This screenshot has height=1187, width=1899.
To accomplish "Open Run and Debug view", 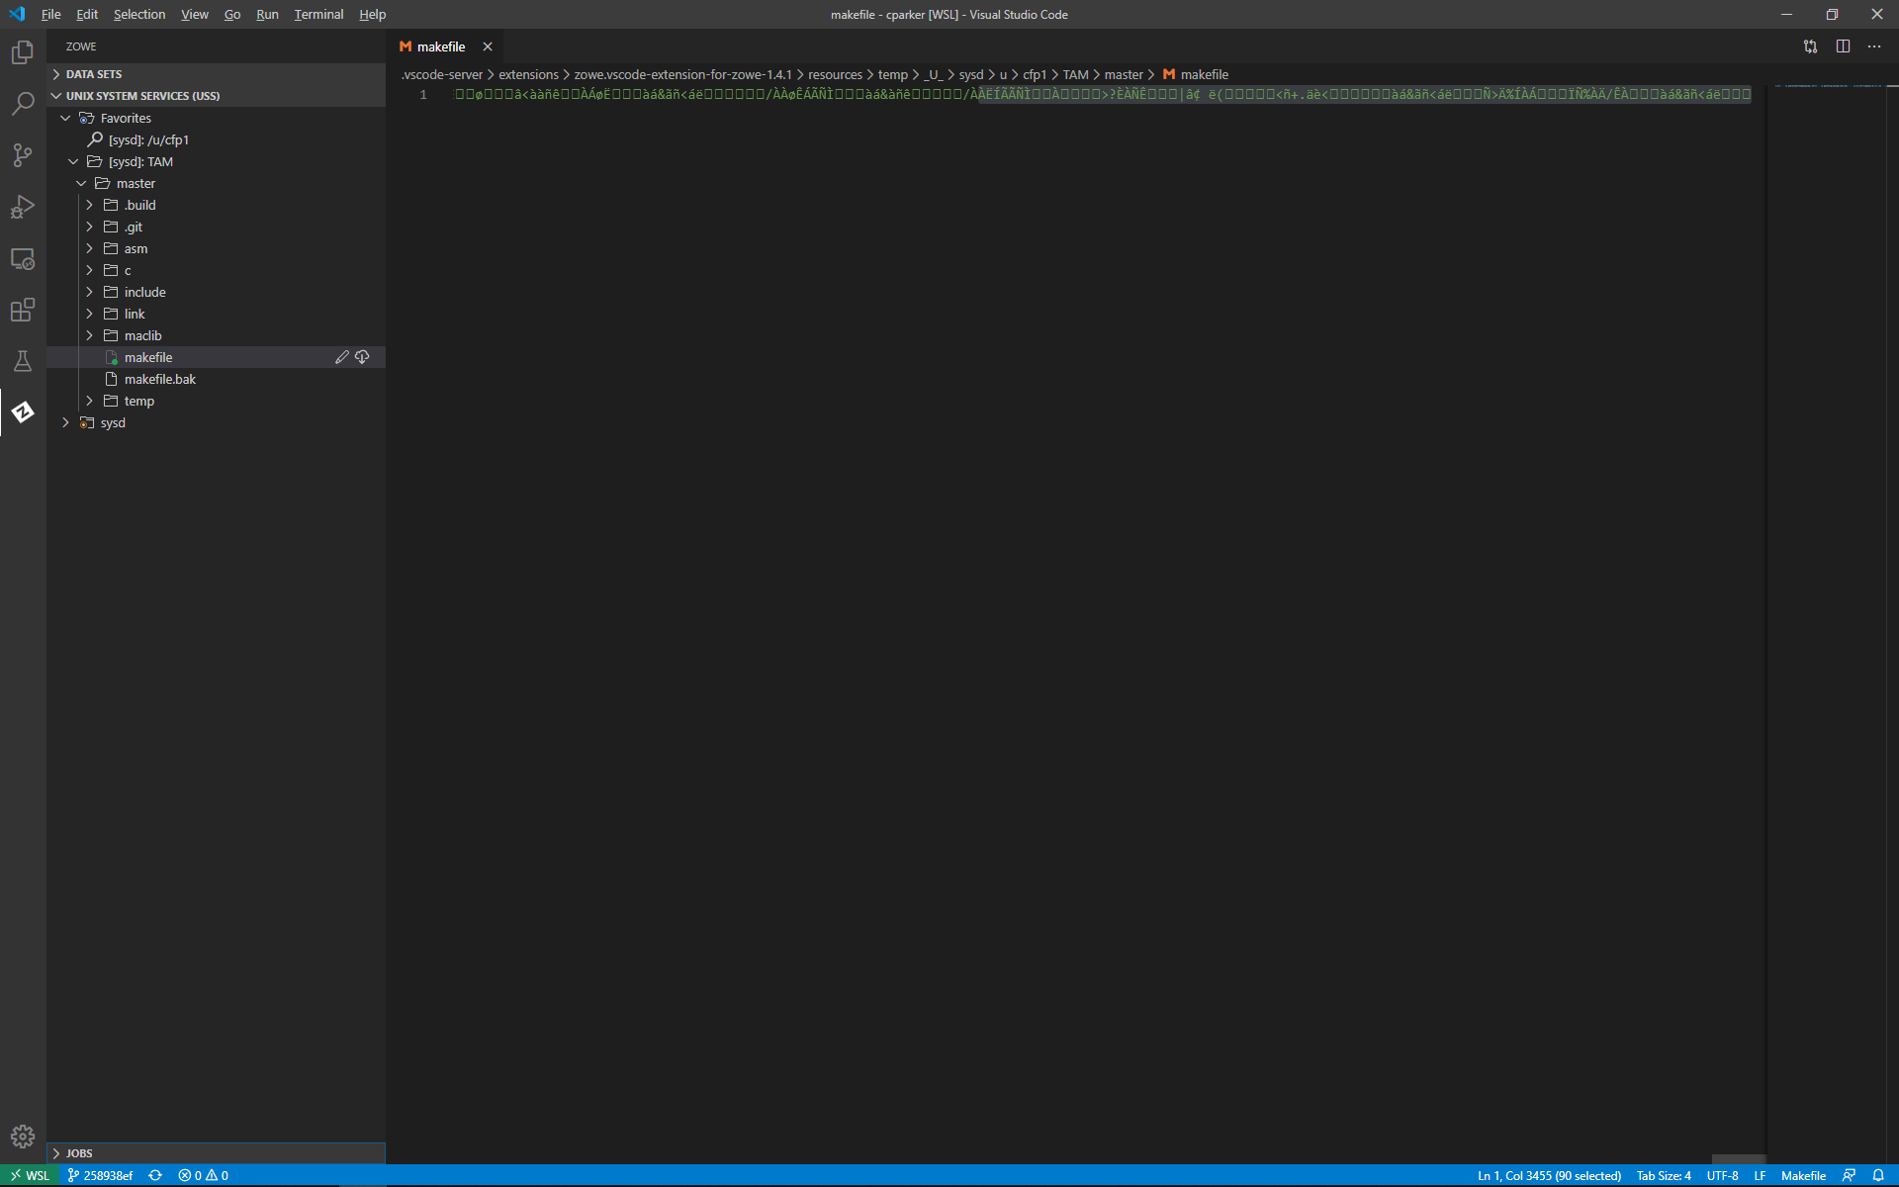I will [x=23, y=207].
